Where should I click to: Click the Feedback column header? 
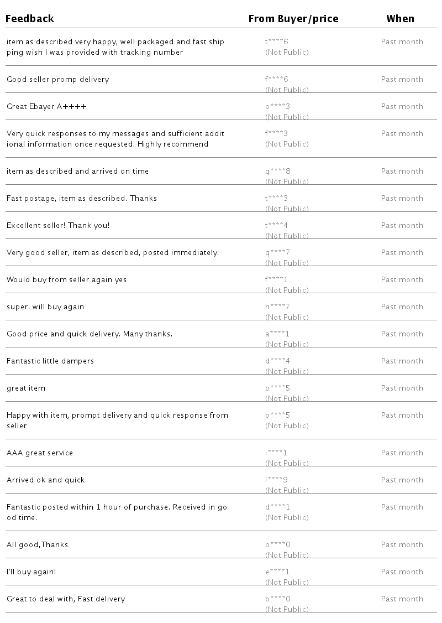click(x=30, y=19)
